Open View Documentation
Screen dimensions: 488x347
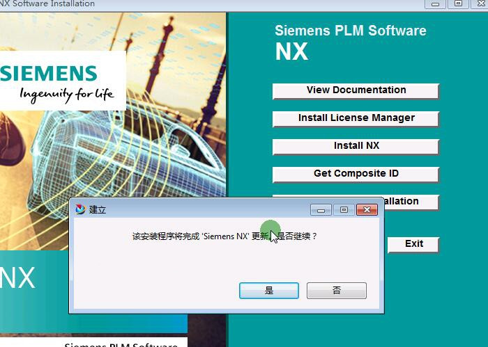(x=356, y=90)
